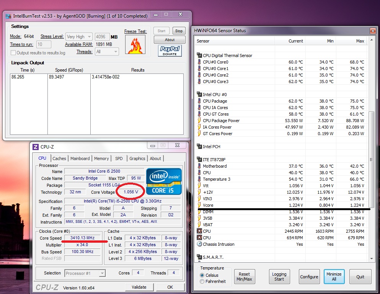Open the Processor #1 selection dropdown
This screenshot has height=294, width=380.
pyautogui.click(x=85, y=273)
